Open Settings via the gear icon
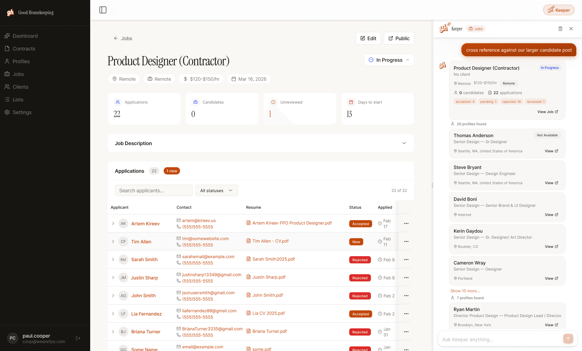Image resolution: width=582 pixels, height=351 pixels. pos(7,112)
